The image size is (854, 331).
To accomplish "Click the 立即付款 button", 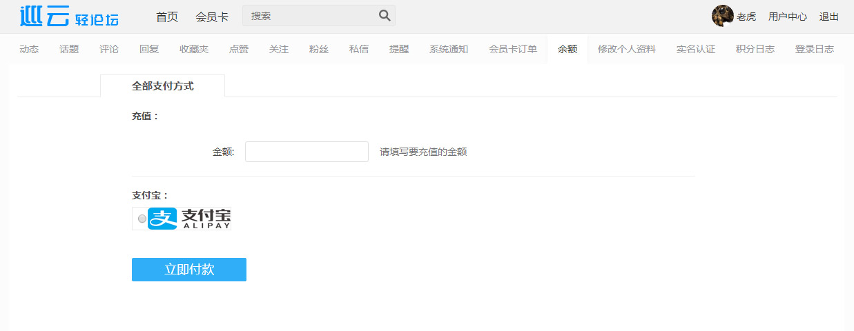I will (x=189, y=270).
